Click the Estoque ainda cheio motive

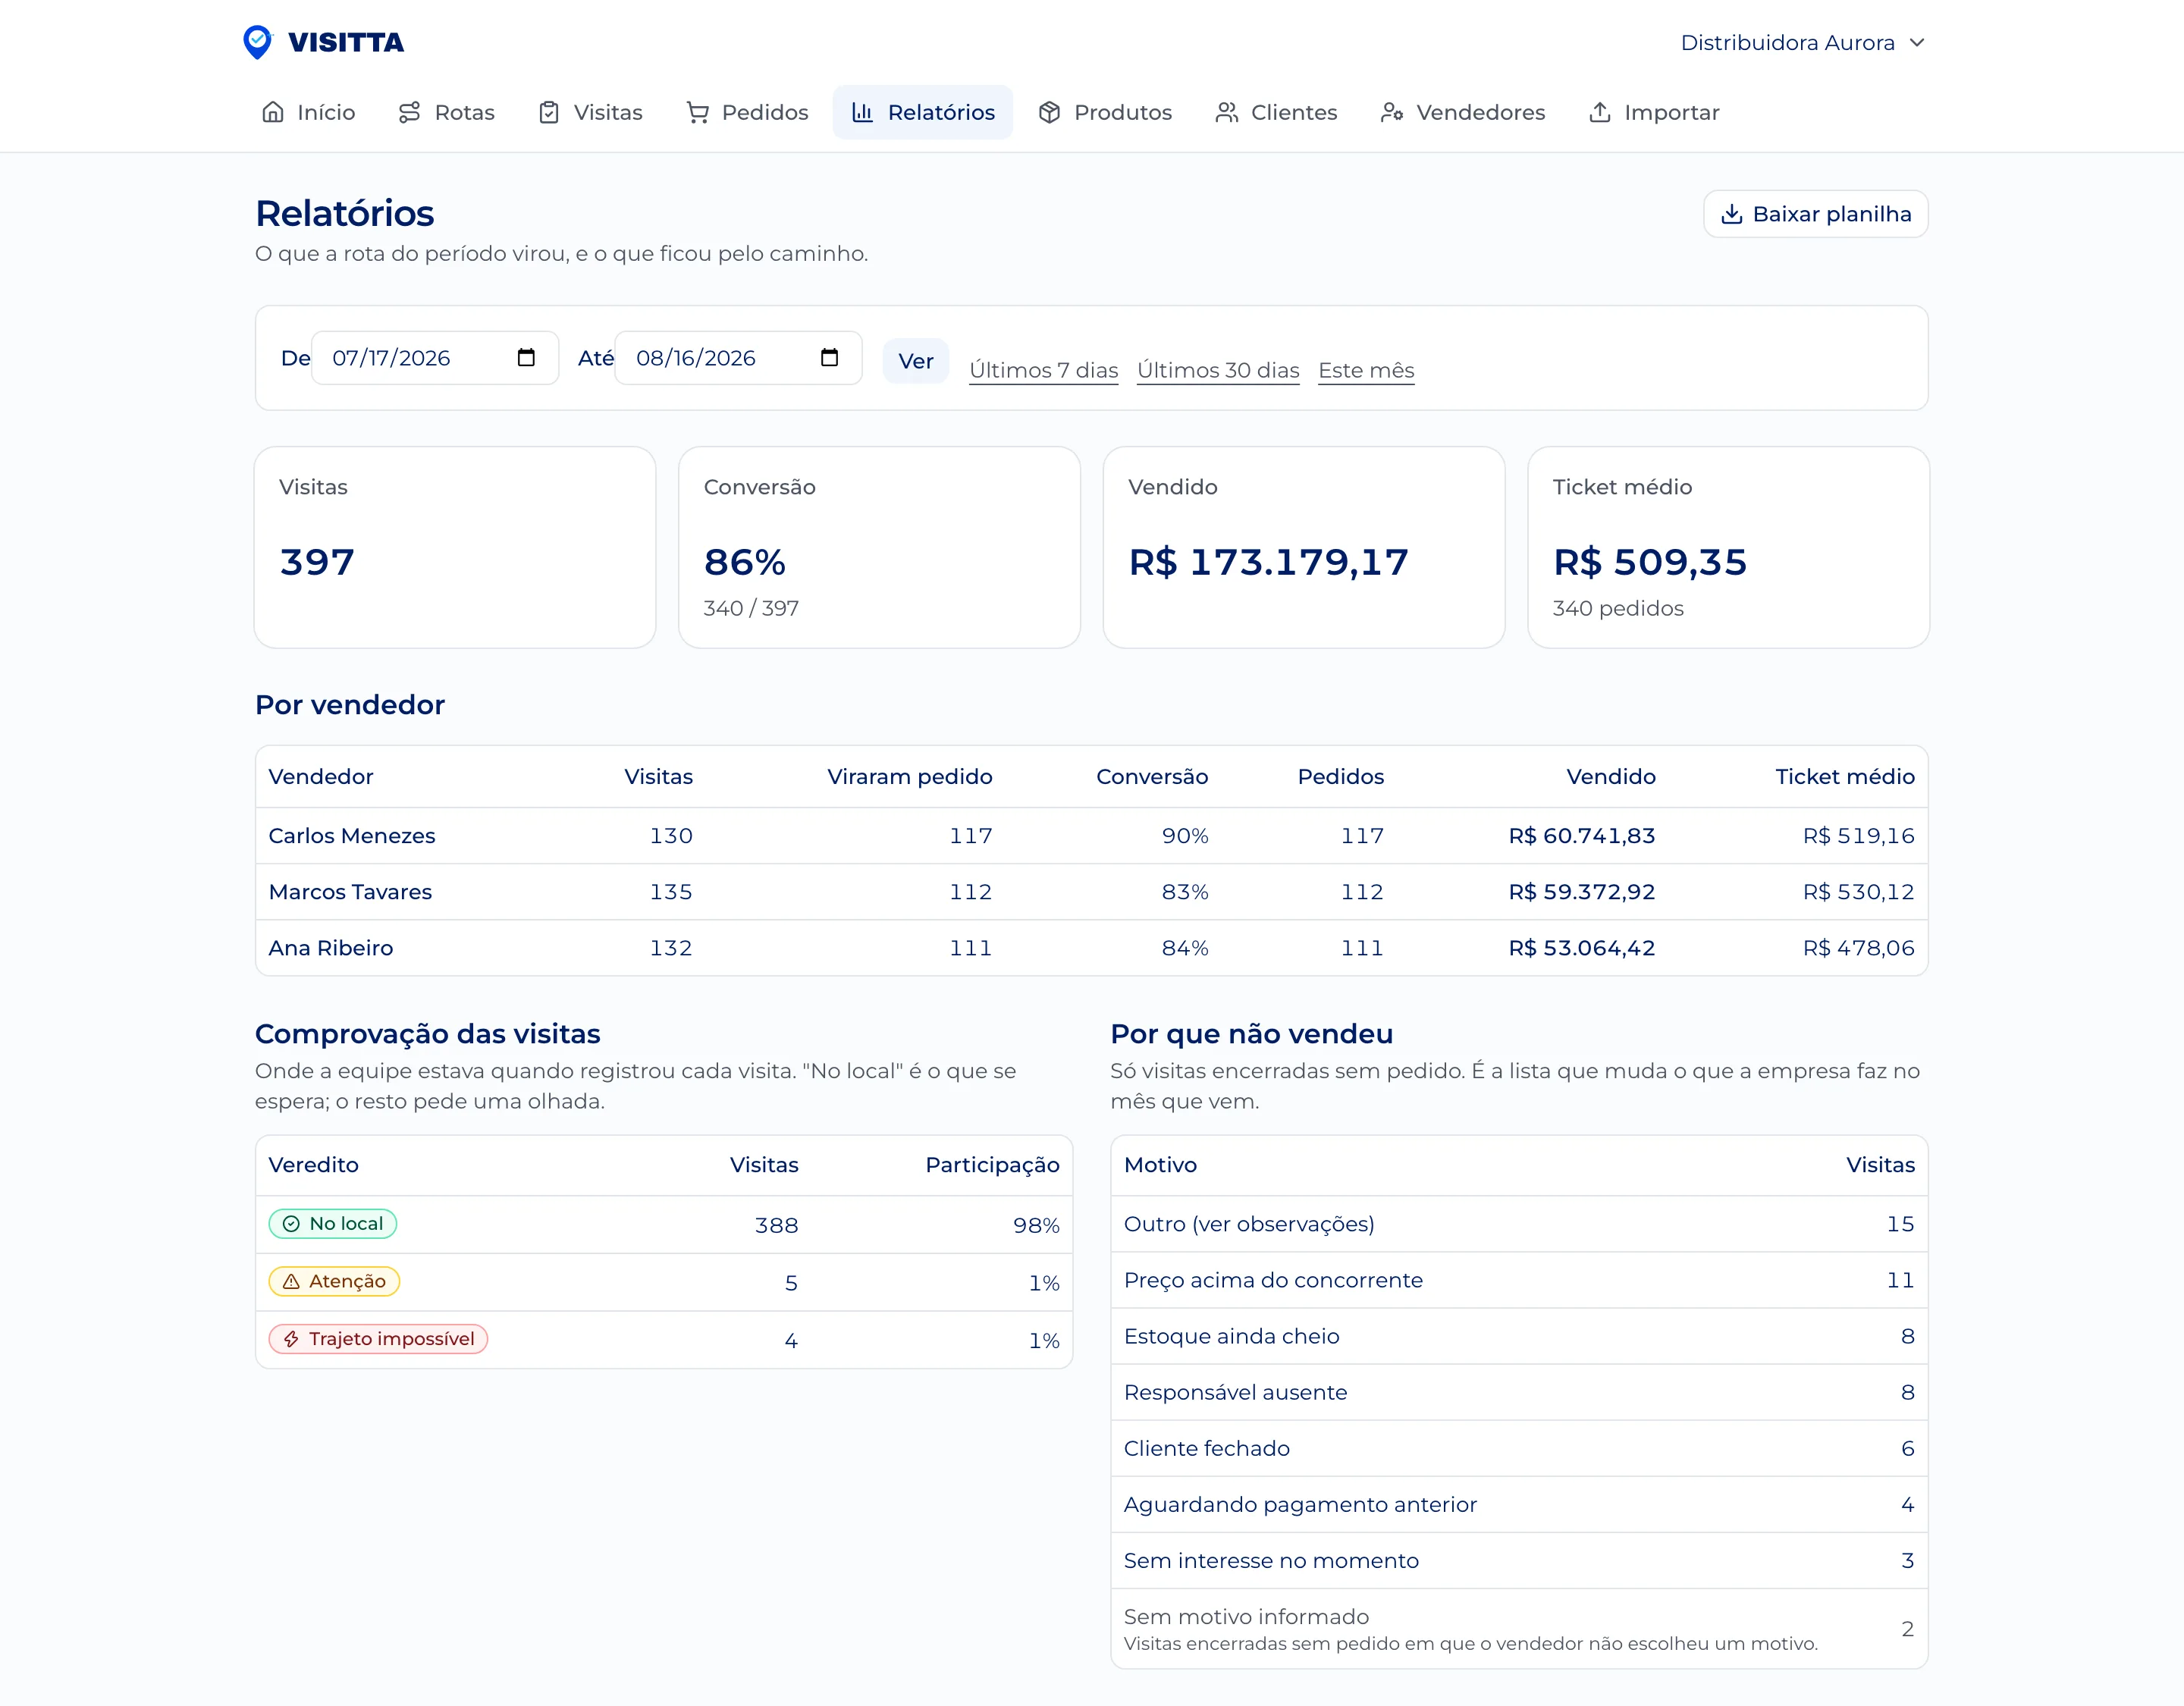[x=1231, y=1336]
